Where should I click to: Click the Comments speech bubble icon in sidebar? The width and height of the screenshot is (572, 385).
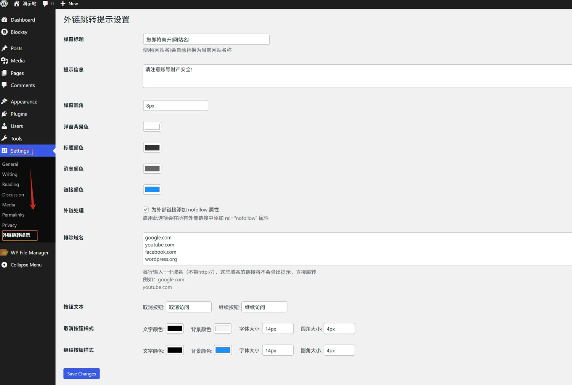pos(5,85)
